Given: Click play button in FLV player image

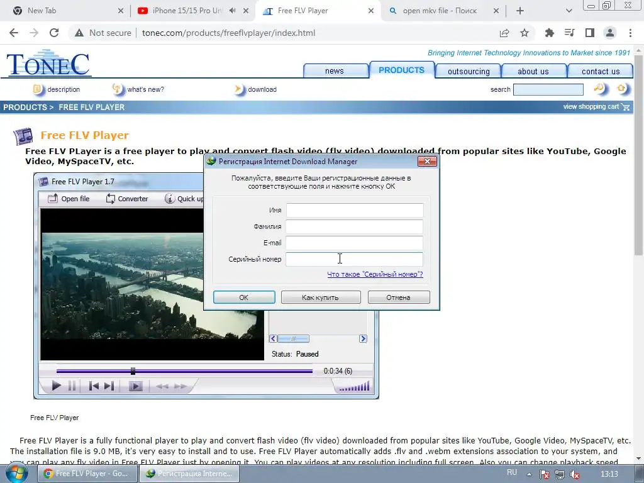Looking at the screenshot, I should 56,386.
